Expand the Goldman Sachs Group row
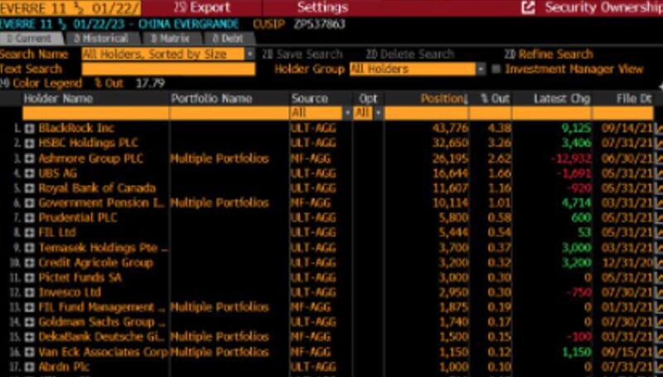This screenshot has height=377, width=663. [29, 322]
